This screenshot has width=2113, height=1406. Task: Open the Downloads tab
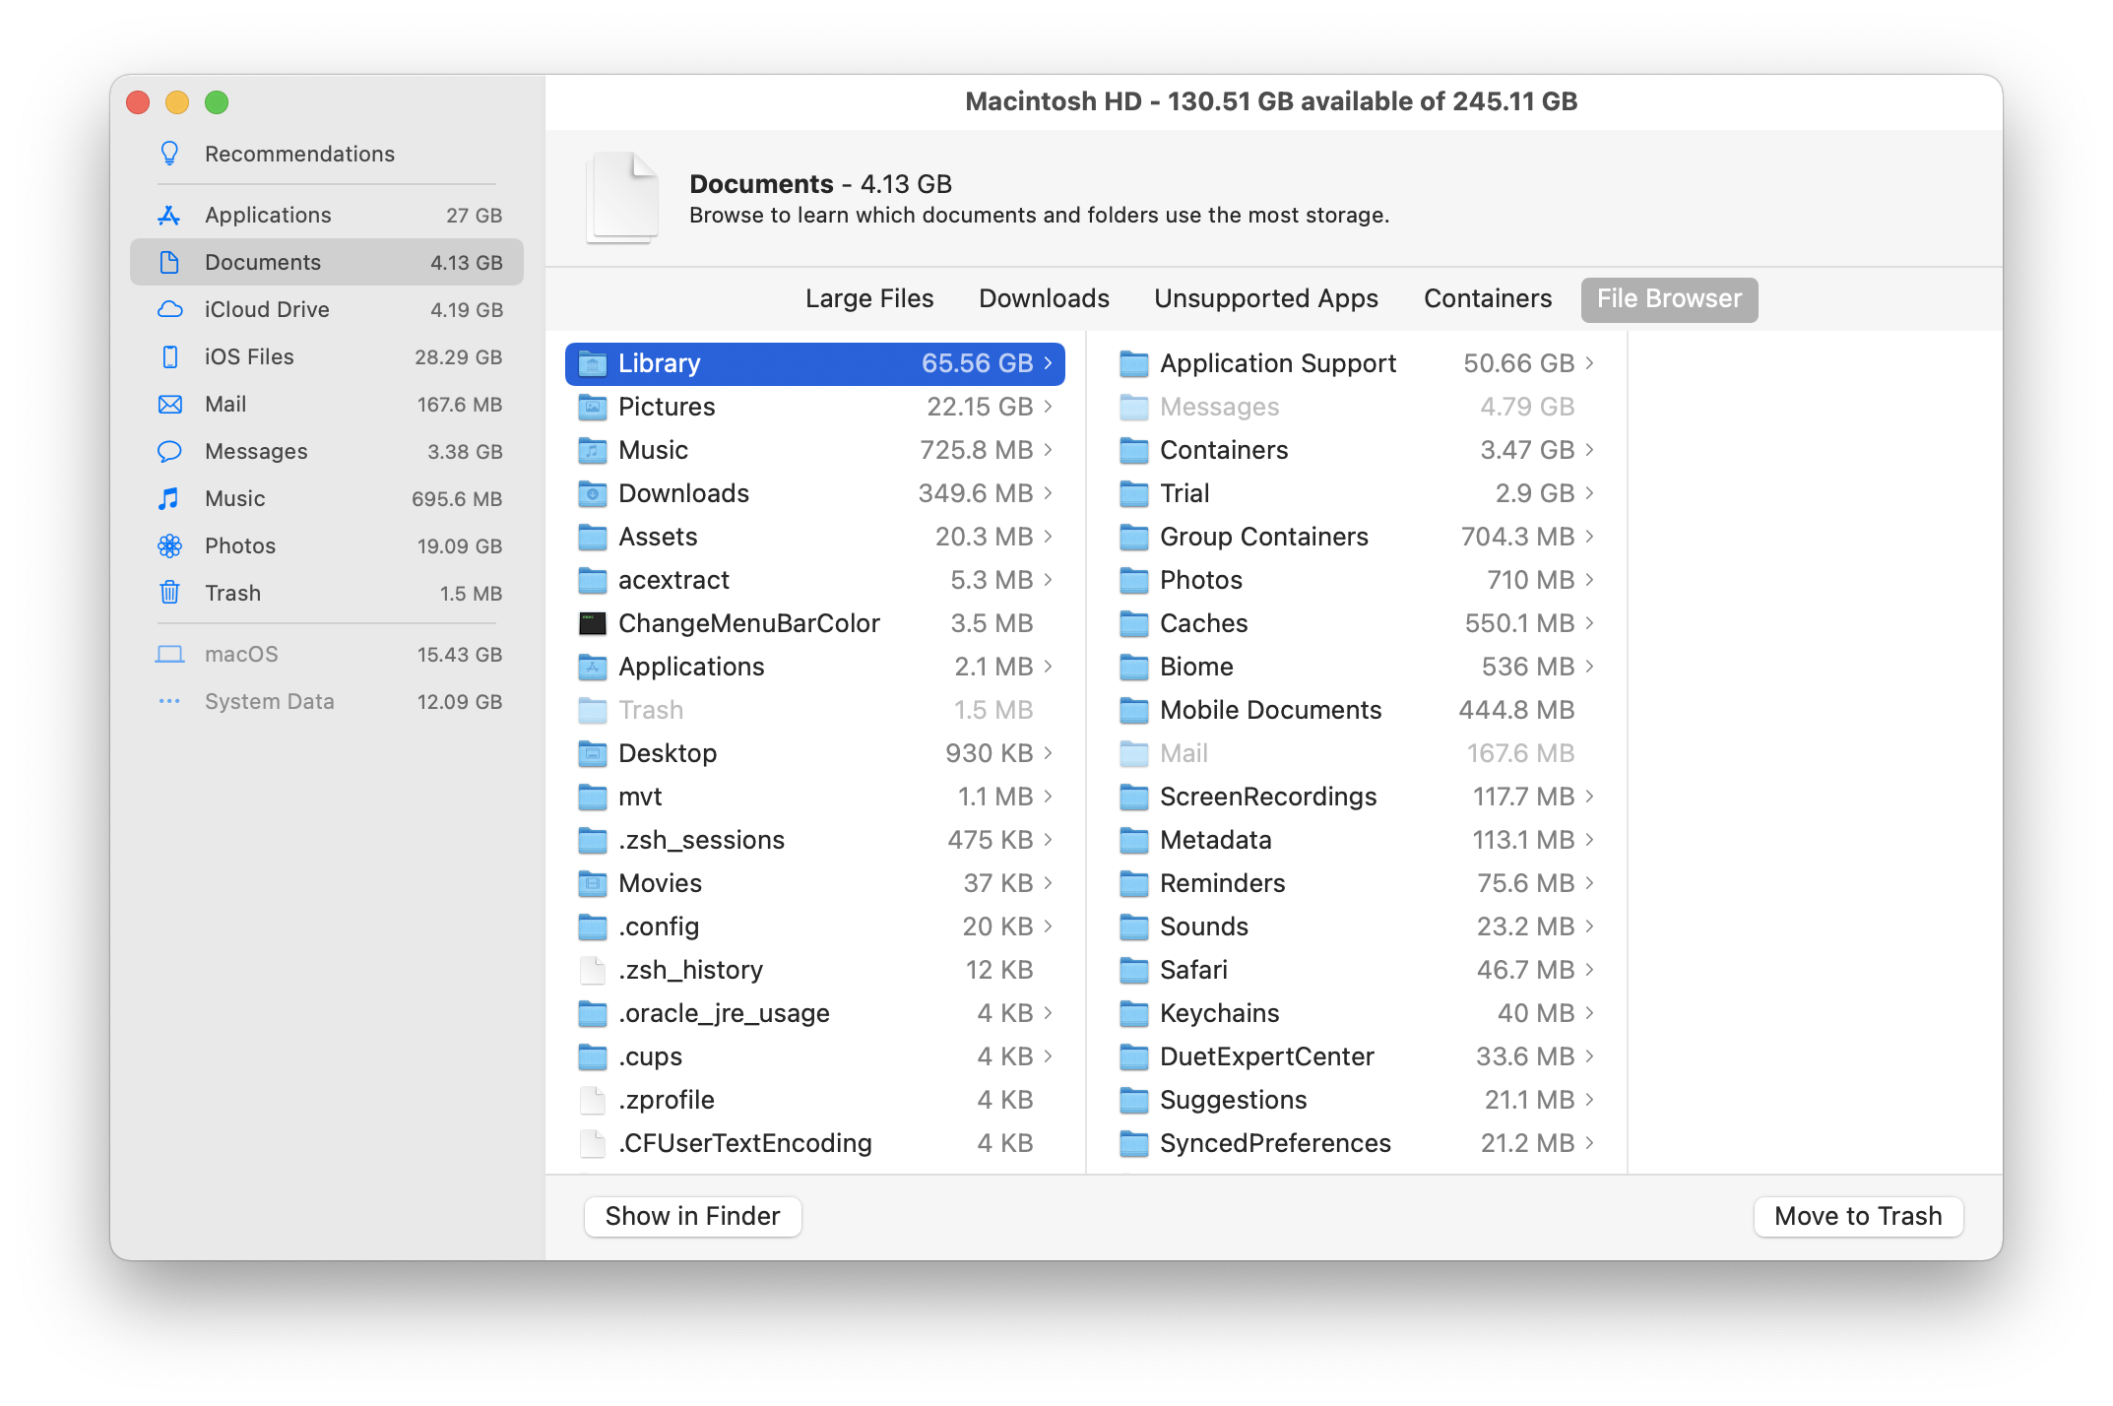[1043, 298]
